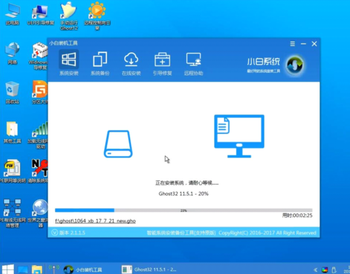The height and width of the screenshot is (274, 350).
Task: Open the 网络 desktop icon
Action: pyautogui.click(x=13, y=54)
